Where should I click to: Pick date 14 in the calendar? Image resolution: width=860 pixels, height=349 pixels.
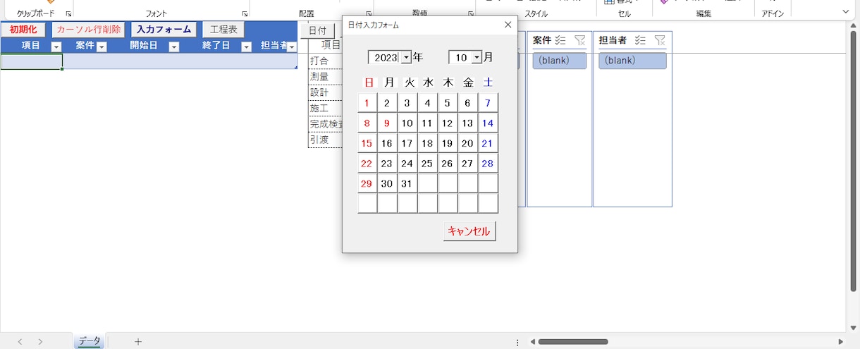(x=488, y=123)
